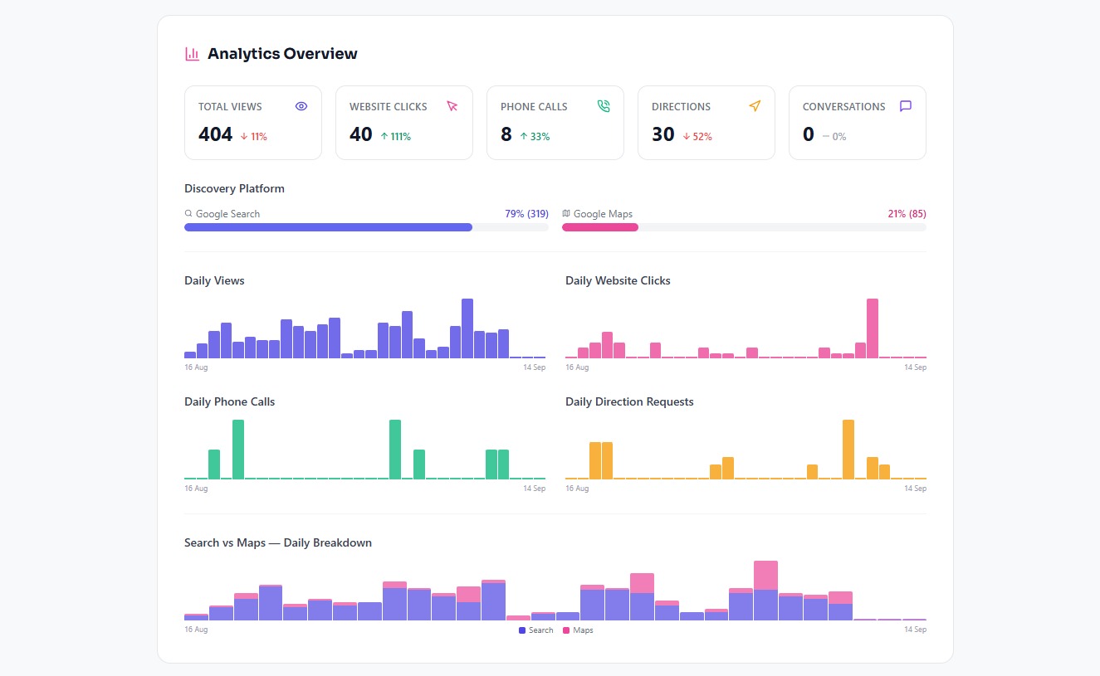Click the Google Maps pink progress bar
Viewport: 1100px width, 676px height.
(600, 227)
